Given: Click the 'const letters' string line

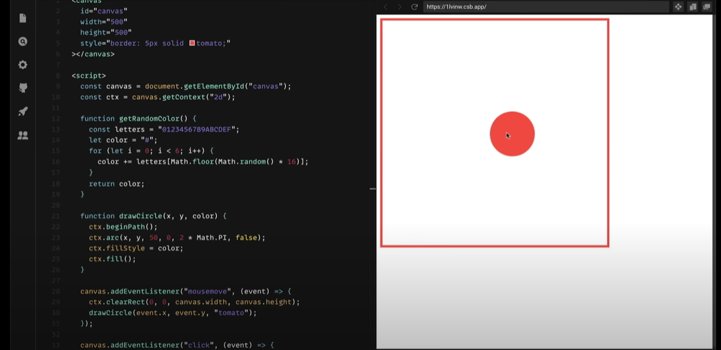Looking at the screenshot, I should (164, 130).
